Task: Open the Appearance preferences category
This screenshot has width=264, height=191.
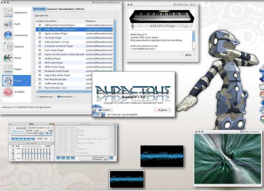Action: (x=16, y=13)
